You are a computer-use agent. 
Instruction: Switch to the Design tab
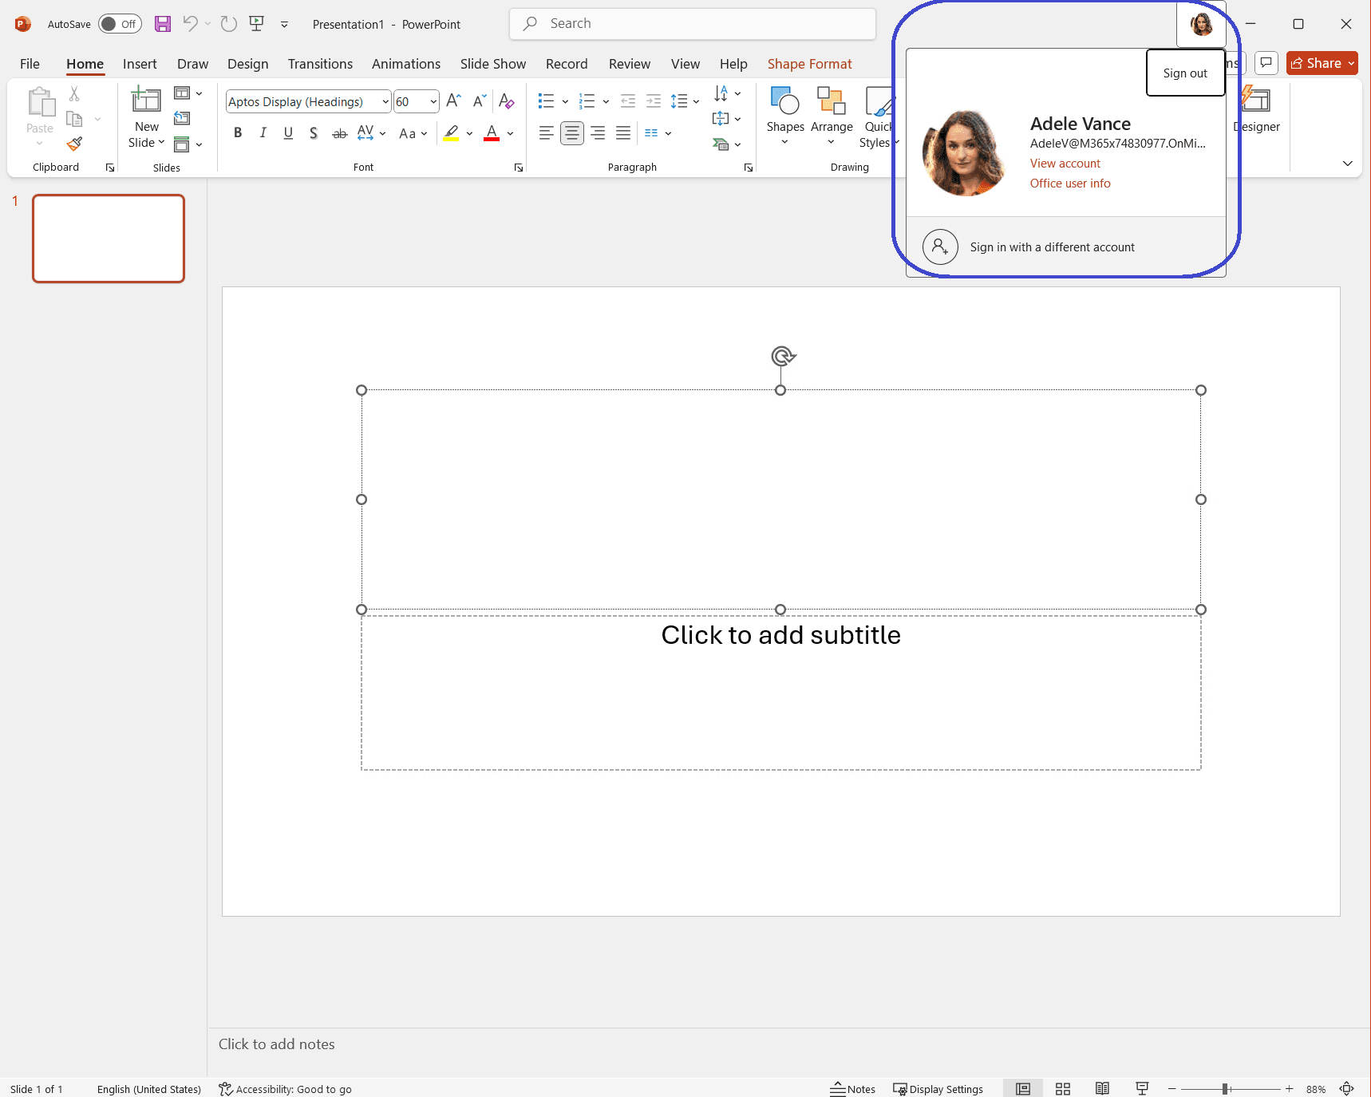tap(247, 64)
